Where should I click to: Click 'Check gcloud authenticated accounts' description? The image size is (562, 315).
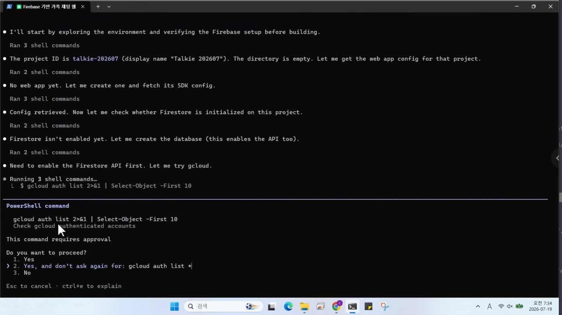pyautogui.click(x=74, y=226)
